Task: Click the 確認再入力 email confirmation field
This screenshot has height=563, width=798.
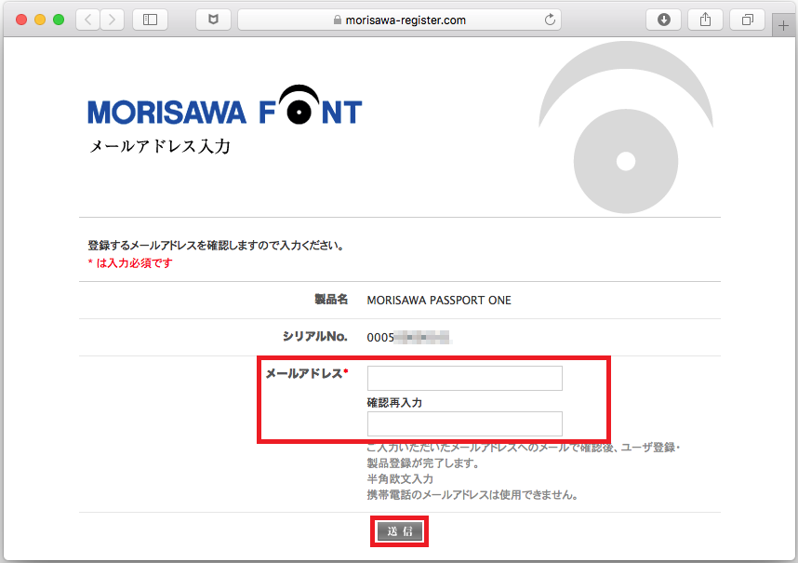Action: 464,423
